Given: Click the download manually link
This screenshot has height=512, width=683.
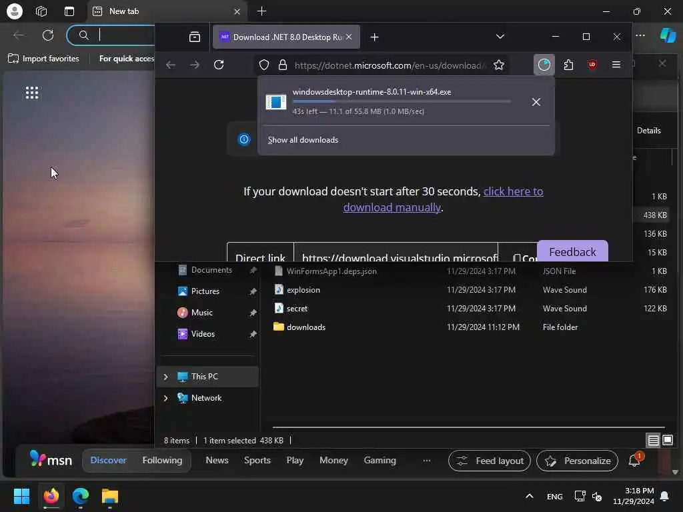Looking at the screenshot, I should pos(443,199).
